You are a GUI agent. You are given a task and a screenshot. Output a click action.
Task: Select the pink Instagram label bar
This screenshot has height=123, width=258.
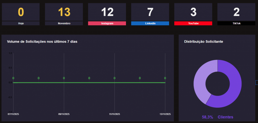coord(107,23)
